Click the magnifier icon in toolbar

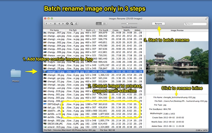point(72,24)
